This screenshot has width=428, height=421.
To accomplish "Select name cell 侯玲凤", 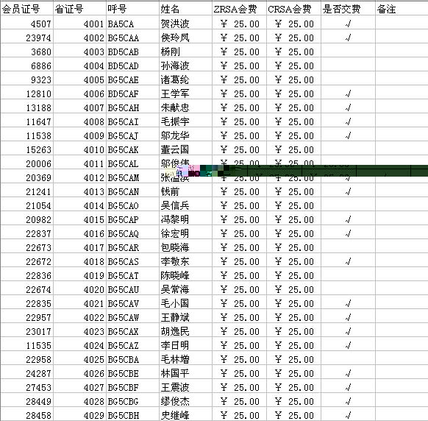I will [185, 36].
